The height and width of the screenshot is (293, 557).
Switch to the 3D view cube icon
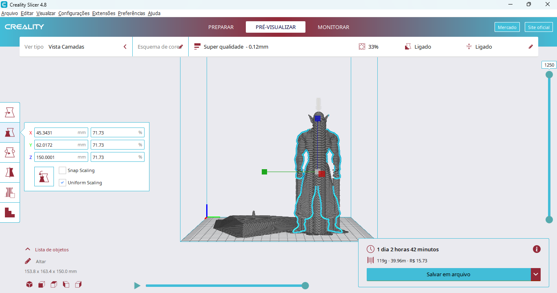(29, 284)
